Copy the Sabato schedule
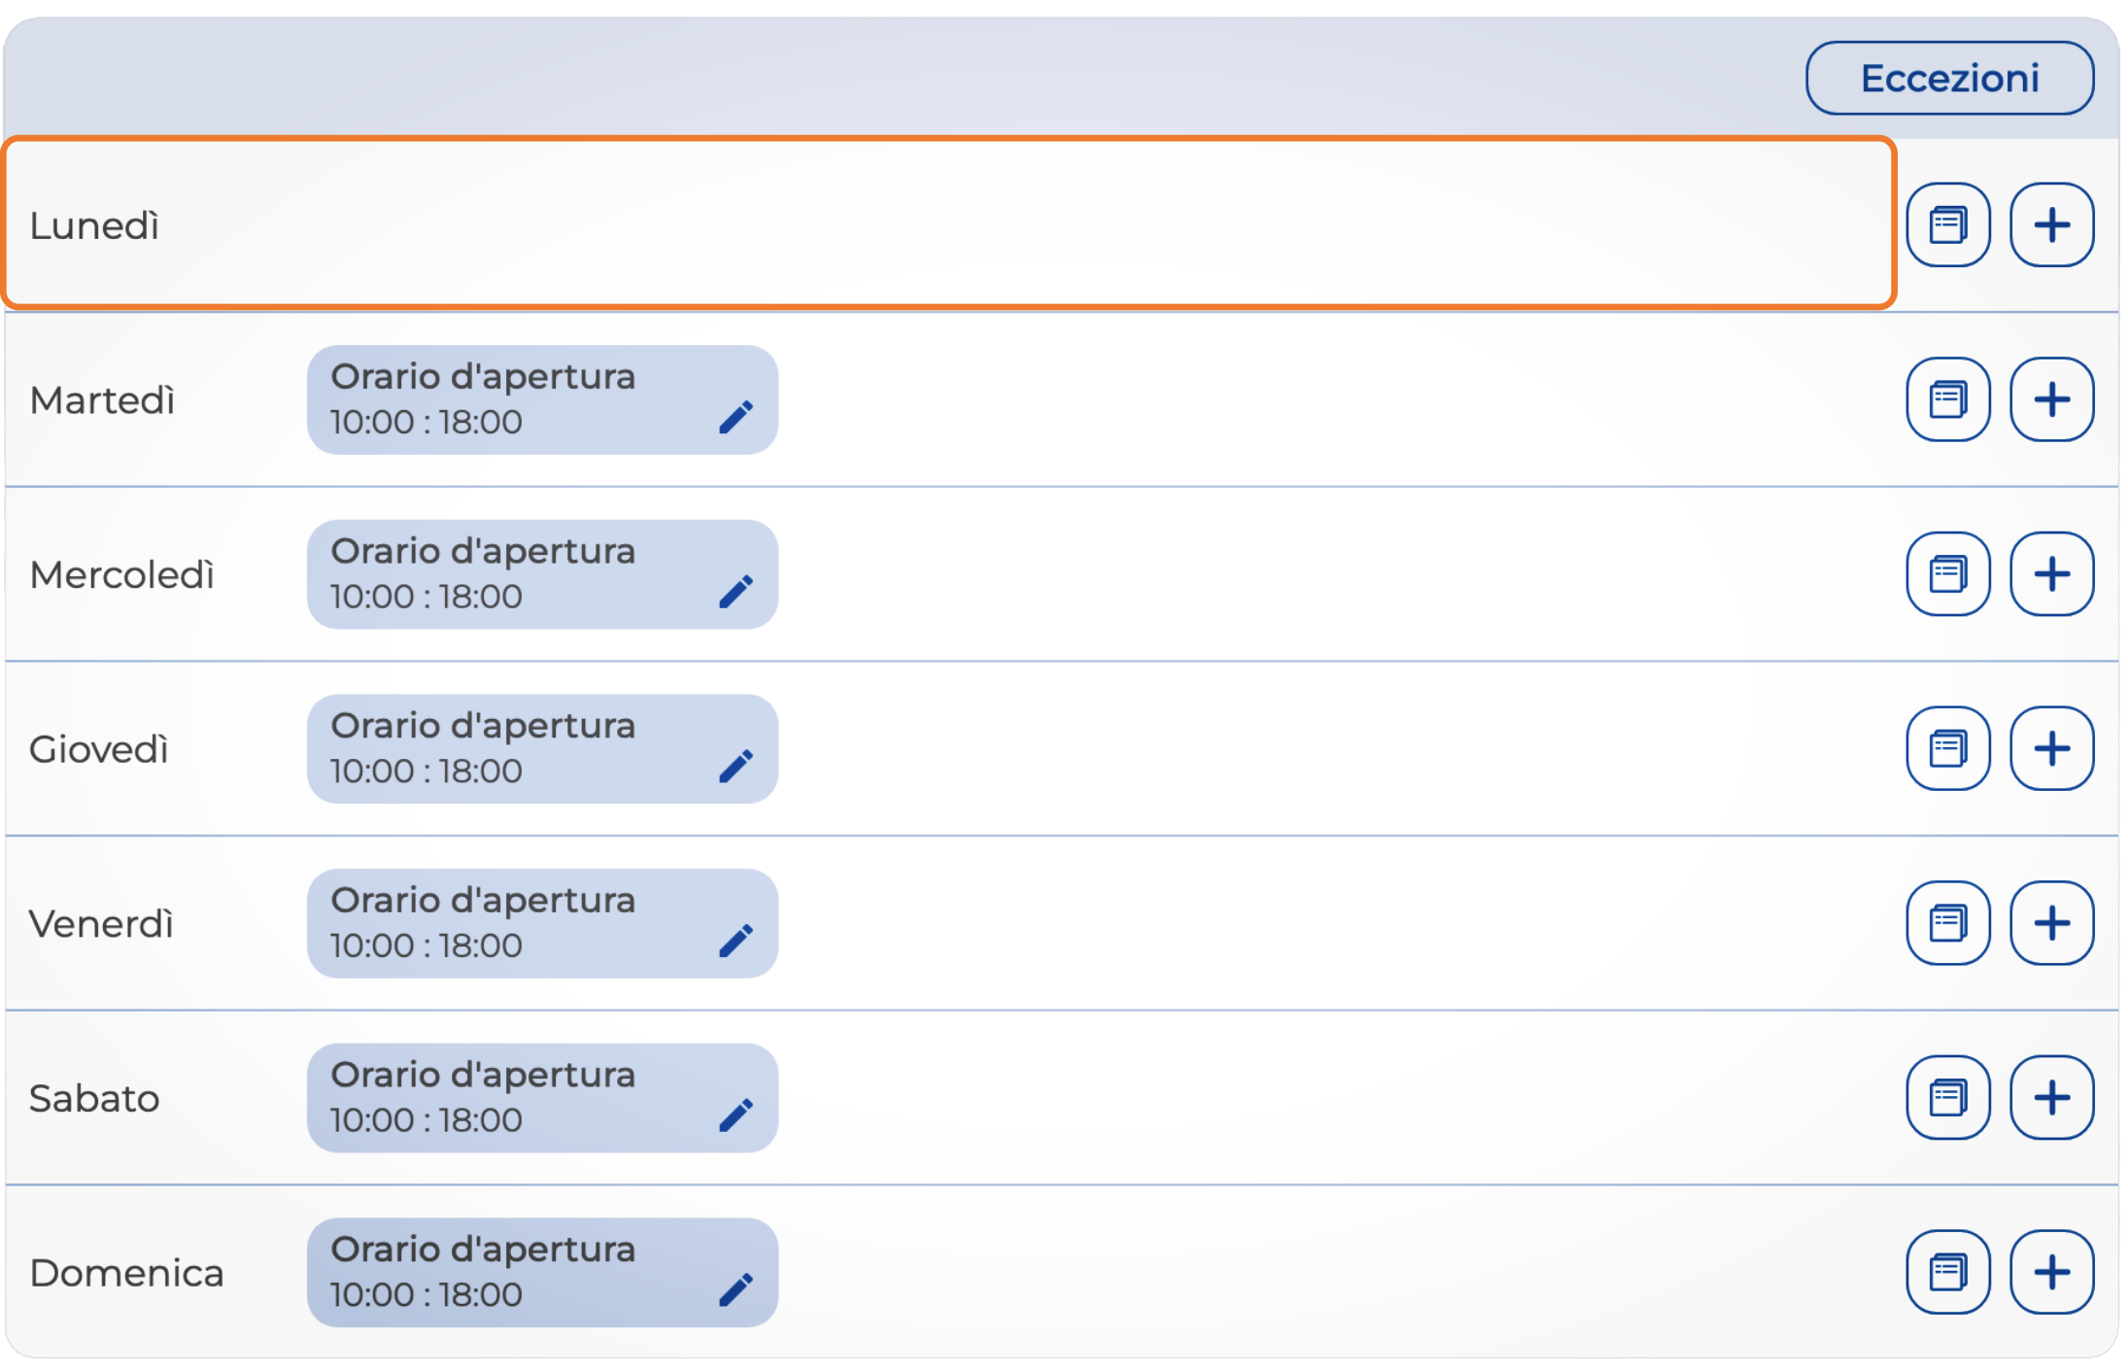This screenshot has width=2128, height=1372. coord(1947,1097)
